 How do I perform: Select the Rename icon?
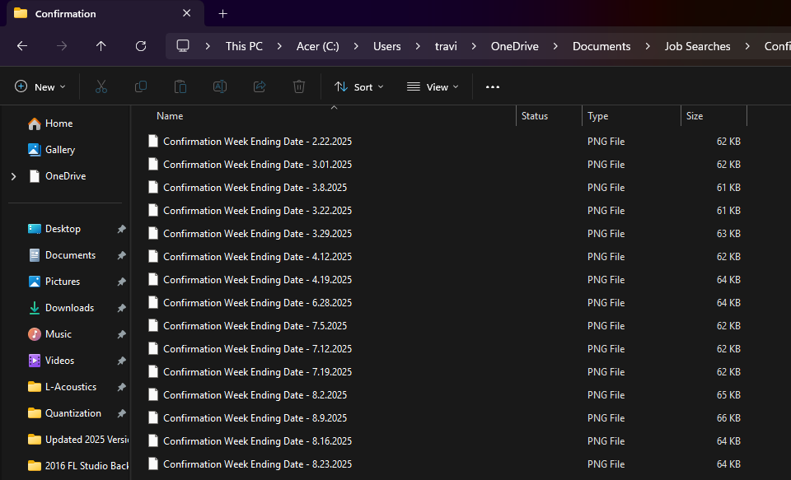[x=219, y=86]
